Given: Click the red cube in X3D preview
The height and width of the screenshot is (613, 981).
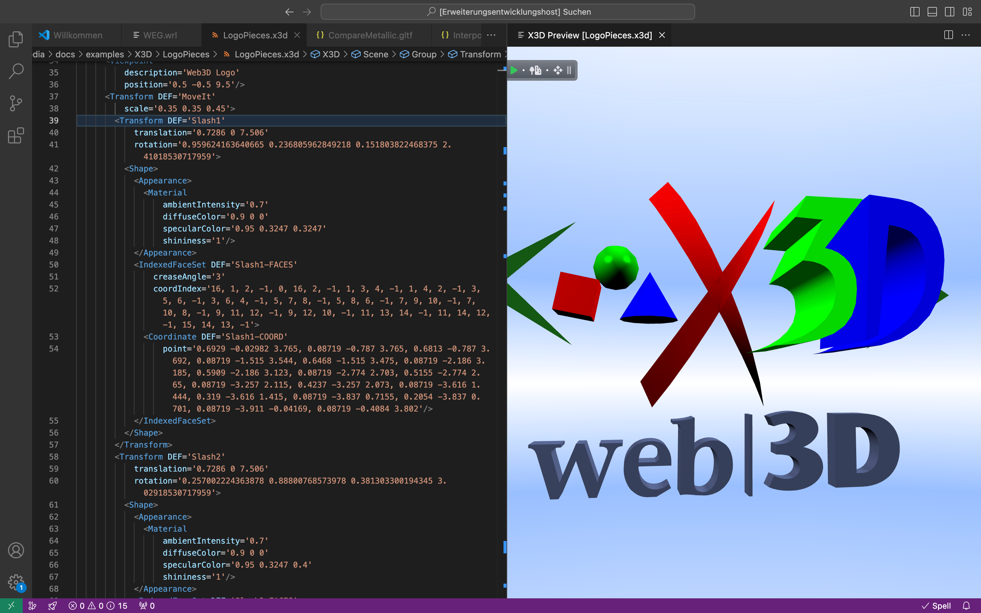Looking at the screenshot, I should point(576,296).
